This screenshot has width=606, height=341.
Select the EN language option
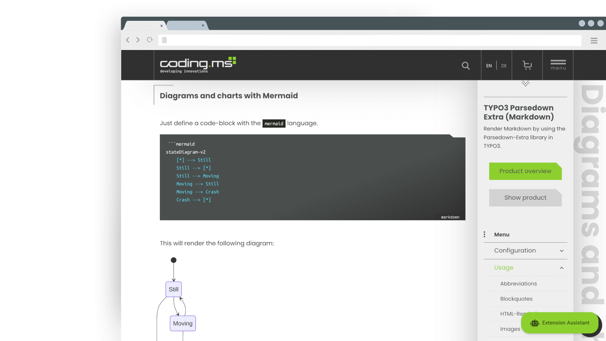pyautogui.click(x=489, y=66)
